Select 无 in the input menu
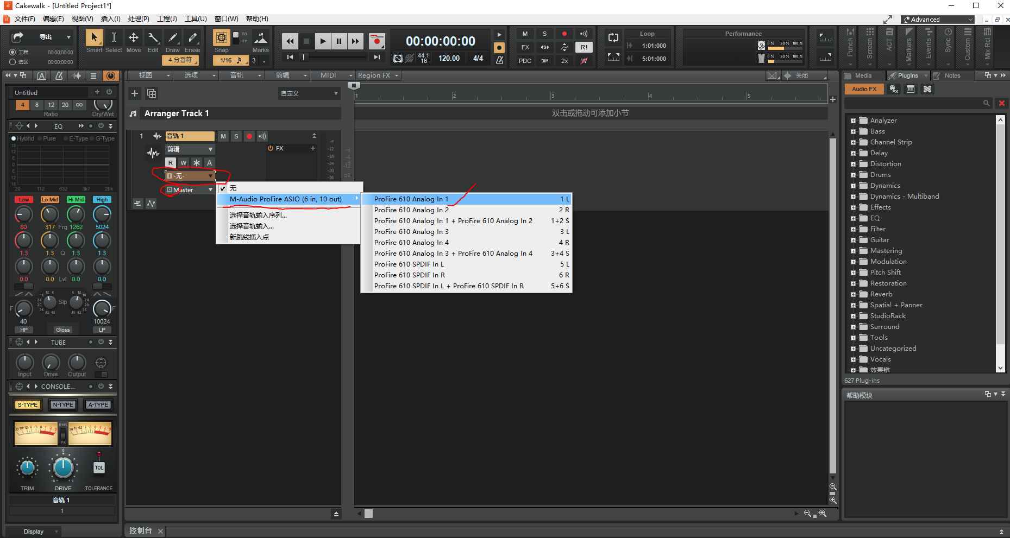The width and height of the screenshot is (1010, 538). pos(288,188)
